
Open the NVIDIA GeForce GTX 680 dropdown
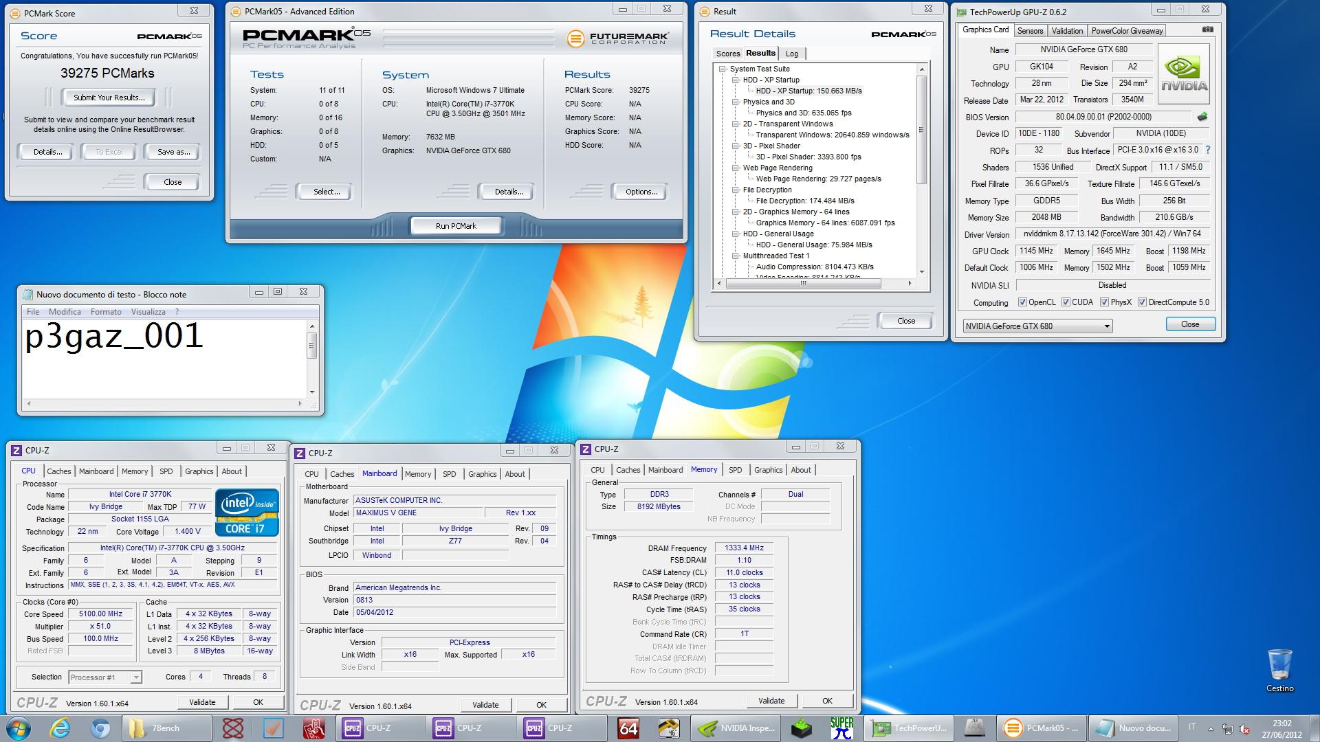1037,326
